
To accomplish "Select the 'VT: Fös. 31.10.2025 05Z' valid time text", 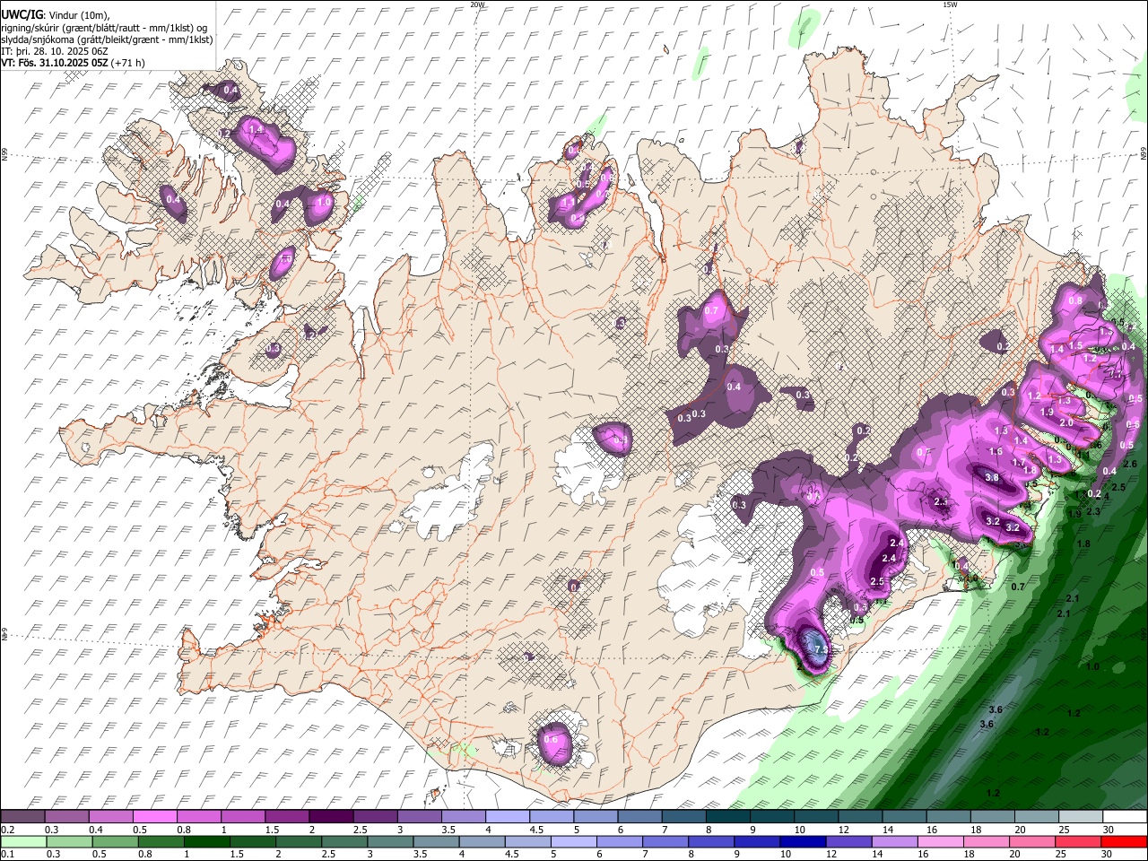I will click(x=55, y=63).
